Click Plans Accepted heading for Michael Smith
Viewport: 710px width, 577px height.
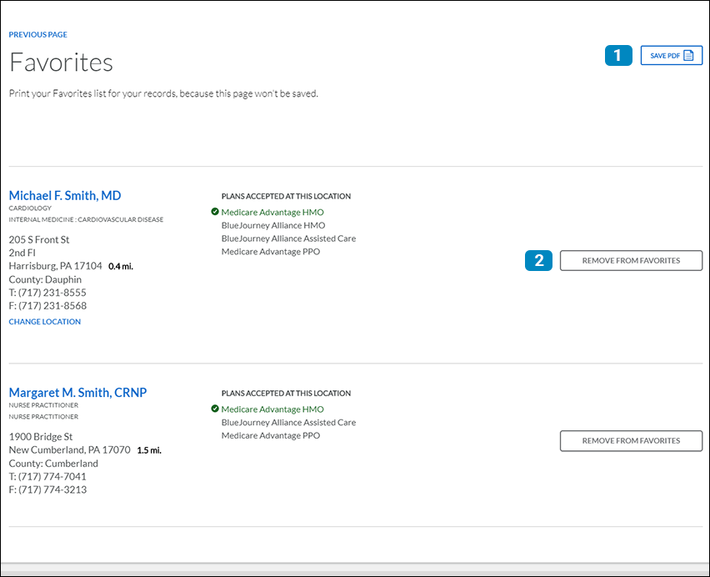click(286, 196)
